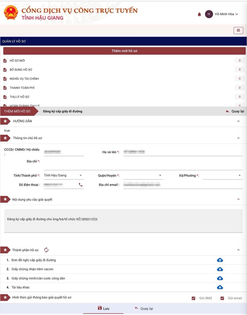Click the Địa chỉ input field
The height and width of the screenshot is (315, 247).
[x=143, y=166]
